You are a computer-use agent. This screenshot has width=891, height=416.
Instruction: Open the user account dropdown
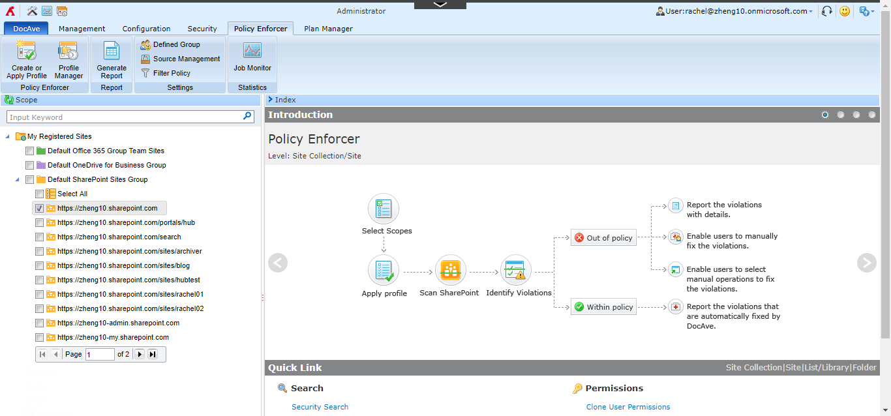point(734,11)
